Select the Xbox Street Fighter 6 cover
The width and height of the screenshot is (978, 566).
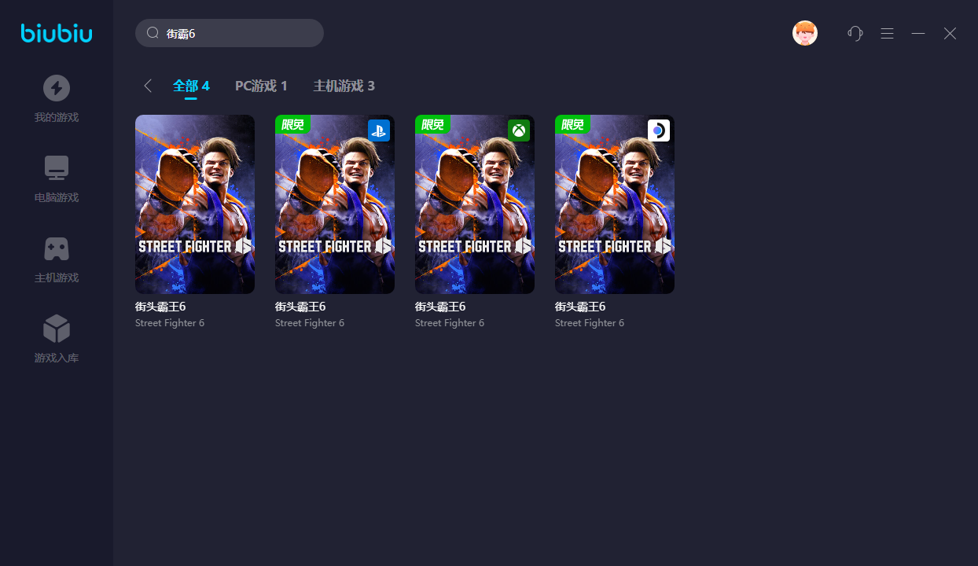pyautogui.click(x=475, y=204)
